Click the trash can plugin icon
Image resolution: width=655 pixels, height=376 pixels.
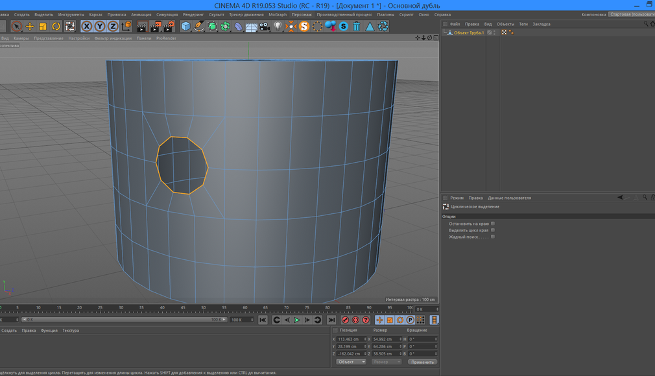click(357, 27)
